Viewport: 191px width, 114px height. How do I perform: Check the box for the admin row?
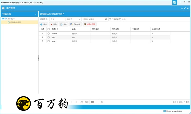click(x=49, y=34)
